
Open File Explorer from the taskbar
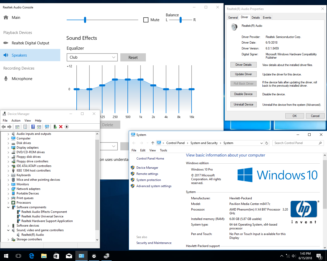tap(44, 256)
